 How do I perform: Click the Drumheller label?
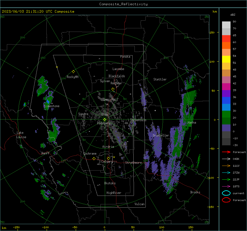(161, 135)
